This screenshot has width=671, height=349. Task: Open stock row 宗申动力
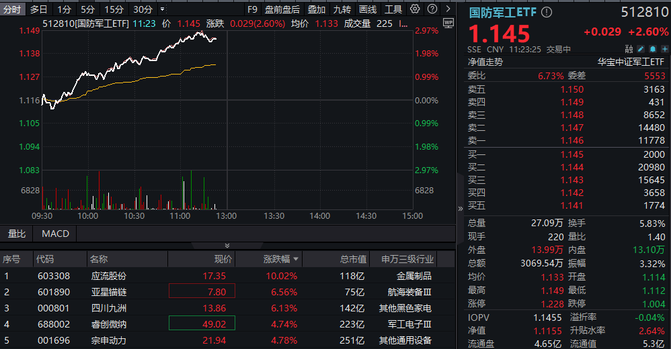[x=227, y=340]
